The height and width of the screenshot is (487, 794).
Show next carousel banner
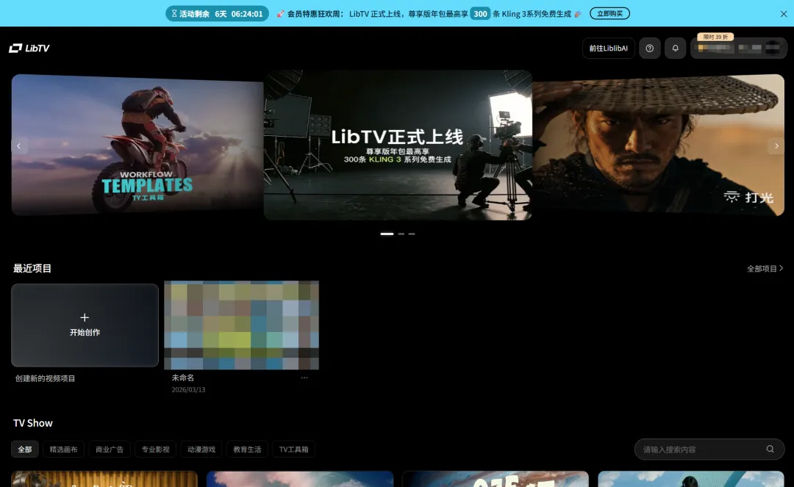point(776,146)
